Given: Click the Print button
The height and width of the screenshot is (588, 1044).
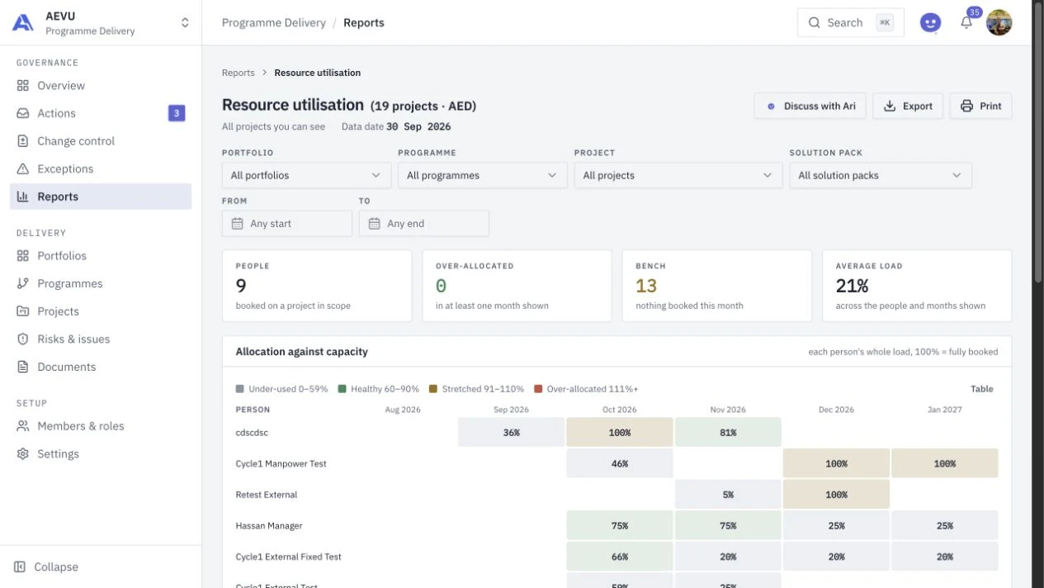Looking at the screenshot, I should click(981, 106).
